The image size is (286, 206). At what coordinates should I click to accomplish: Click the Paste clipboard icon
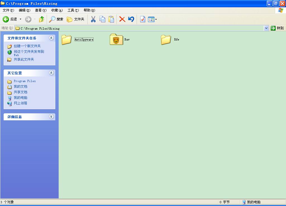[111, 19]
